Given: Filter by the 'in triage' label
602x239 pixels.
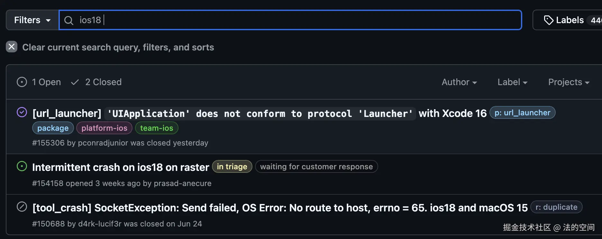Looking at the screenshot, I should (232, 167).
